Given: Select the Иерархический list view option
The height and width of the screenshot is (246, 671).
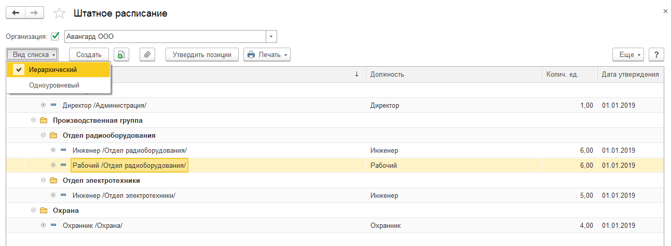Looking at the screenshot, I should tap(53, 69).
